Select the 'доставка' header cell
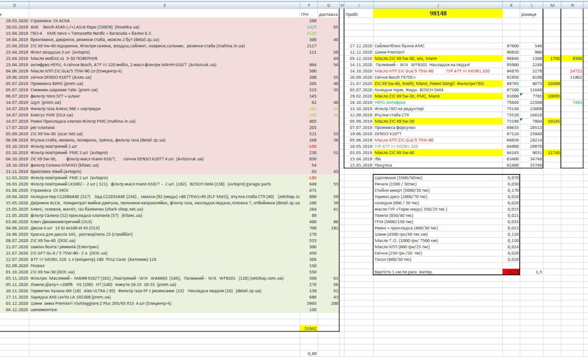588x357 pixels. coord(328,14)
